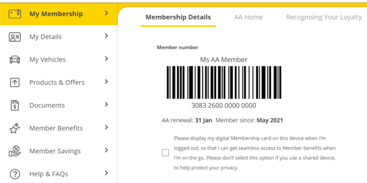Click the Member Benefits stars icon

(15, 128)
